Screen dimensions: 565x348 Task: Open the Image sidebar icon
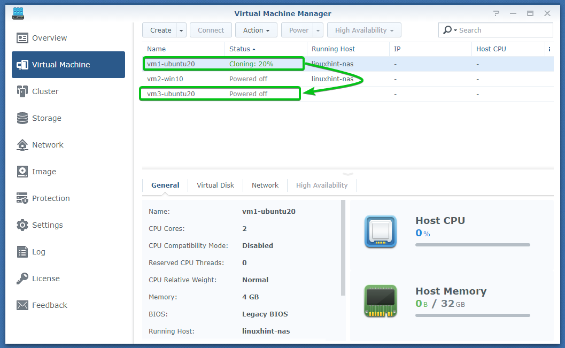(22, 172)
